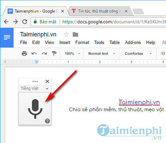Viewport: 166px width, 143px height.
Task: Click the move to folder icon
Action: click(75, 34)
